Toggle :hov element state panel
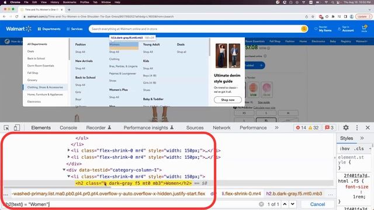The image size is (374, 210). point(344,149)
